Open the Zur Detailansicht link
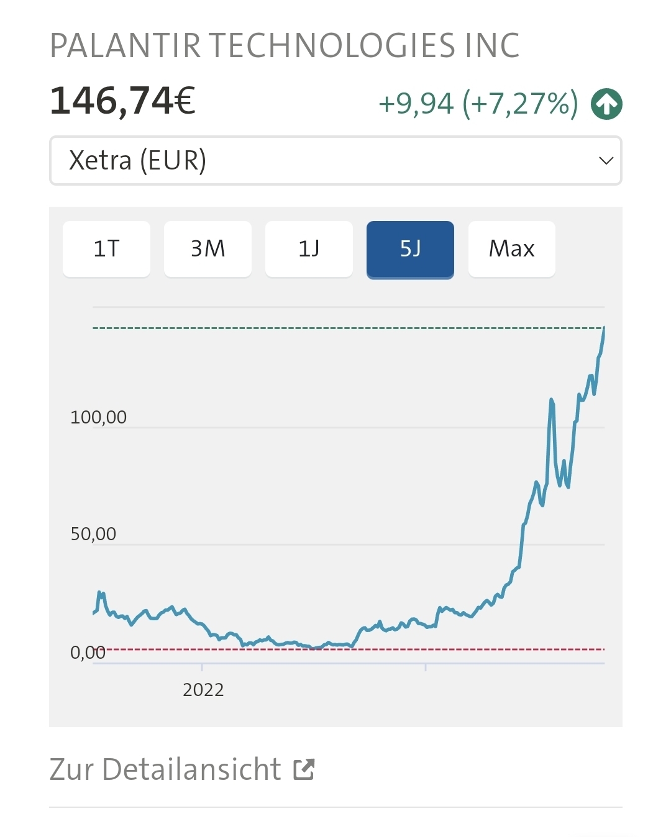Viewport: 671px width, 837px height. coord(165,769)
